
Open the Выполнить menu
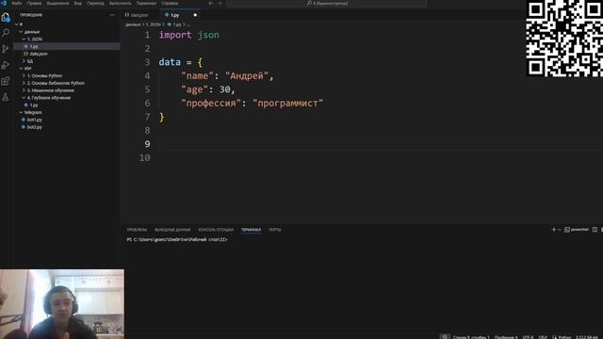120,3
